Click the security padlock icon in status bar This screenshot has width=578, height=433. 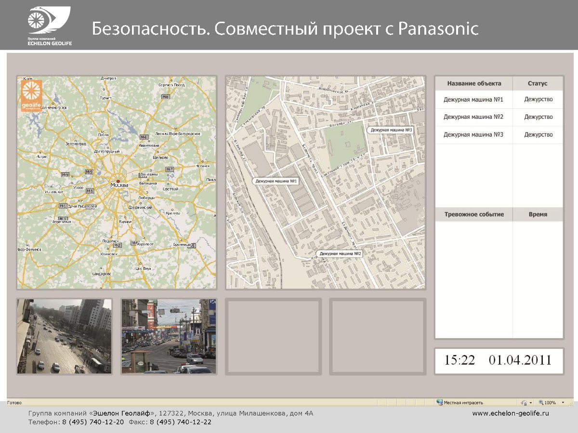[x=524, y=403]
